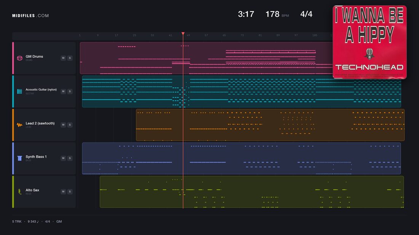Click the pink GM Drums color strip
Screen dimensions: 419x235
(13, 58)
